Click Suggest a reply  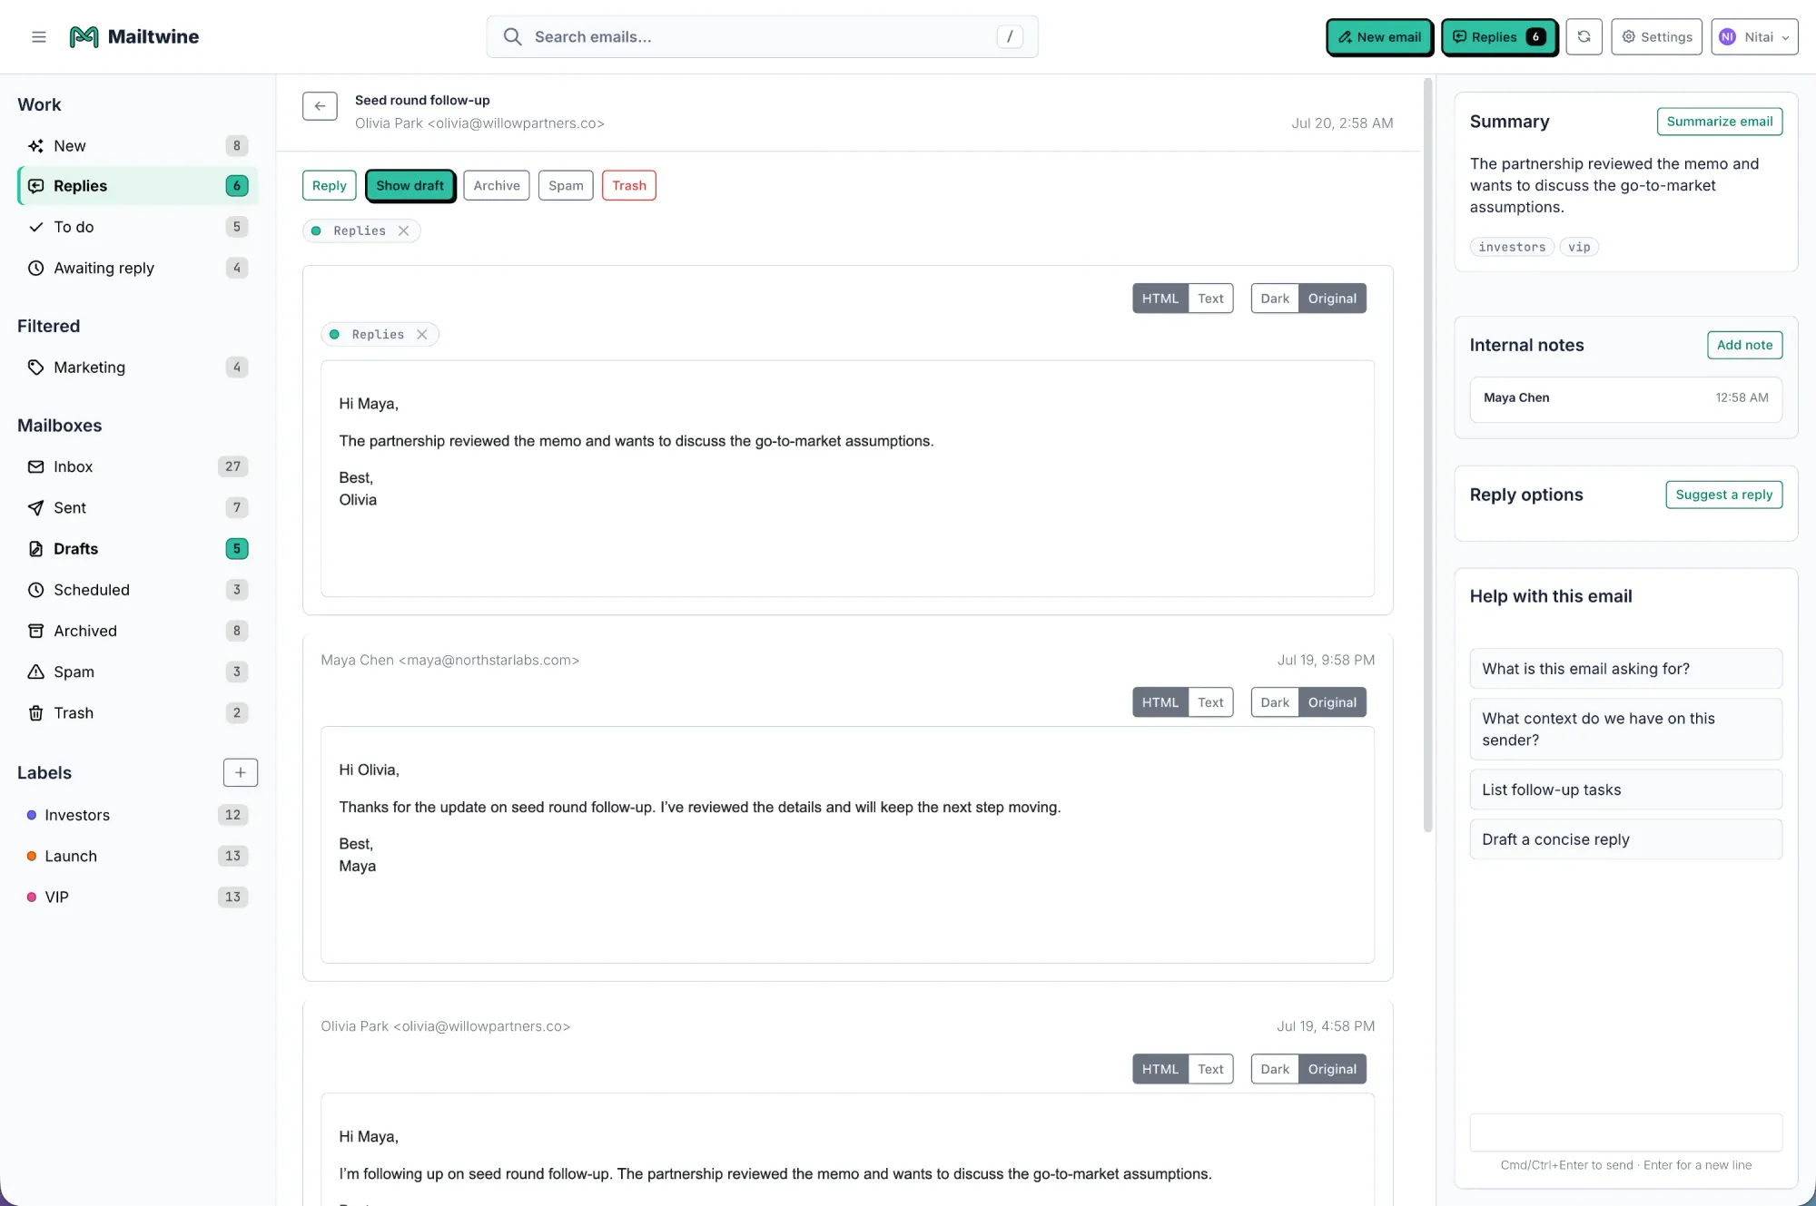tap(1724, 495)
